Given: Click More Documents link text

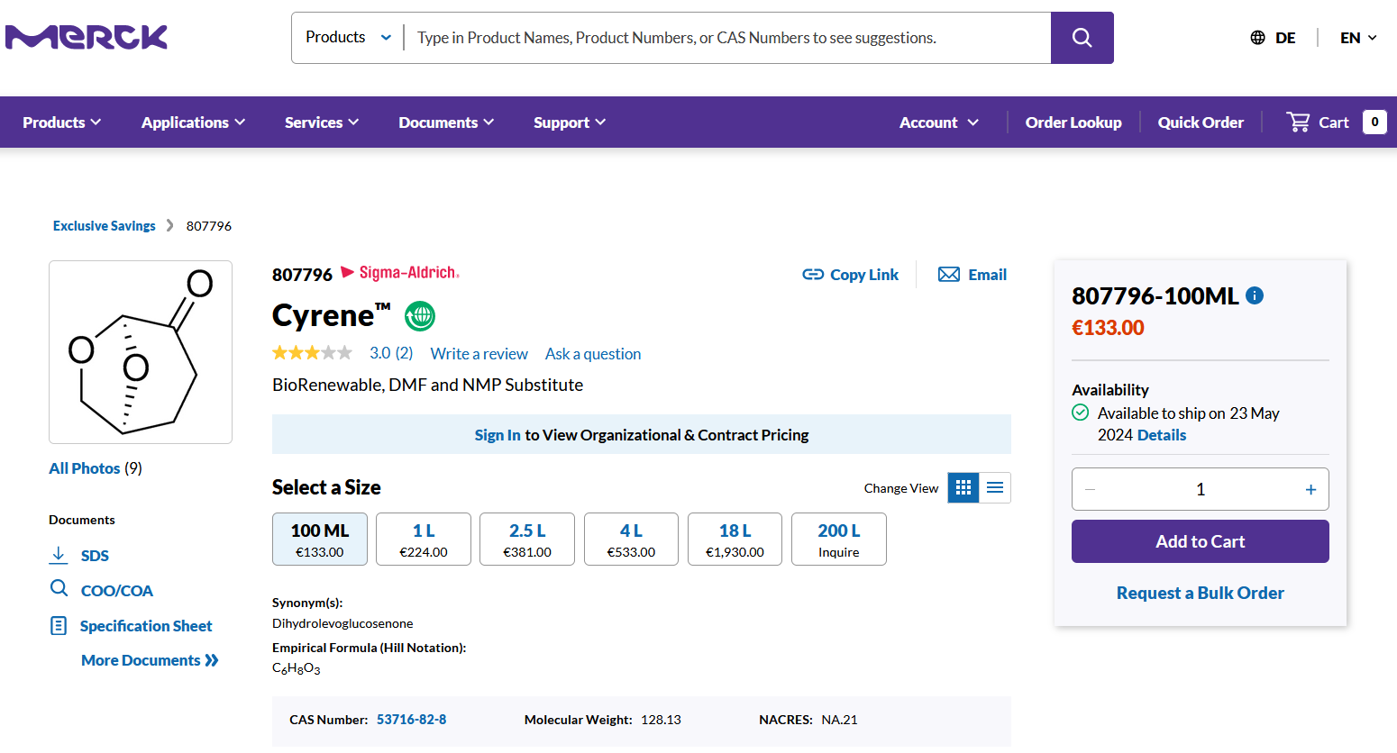Looking at the screenshot, I should (x=141, y=660).
